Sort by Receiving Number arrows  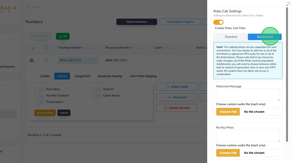[132, 48]
